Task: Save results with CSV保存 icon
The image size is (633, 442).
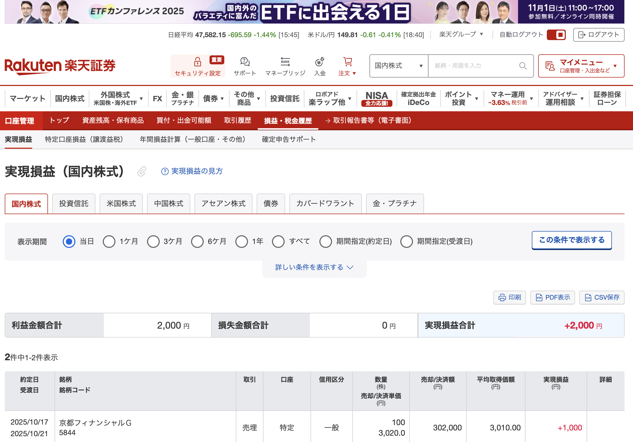Action: pos(601,297)
